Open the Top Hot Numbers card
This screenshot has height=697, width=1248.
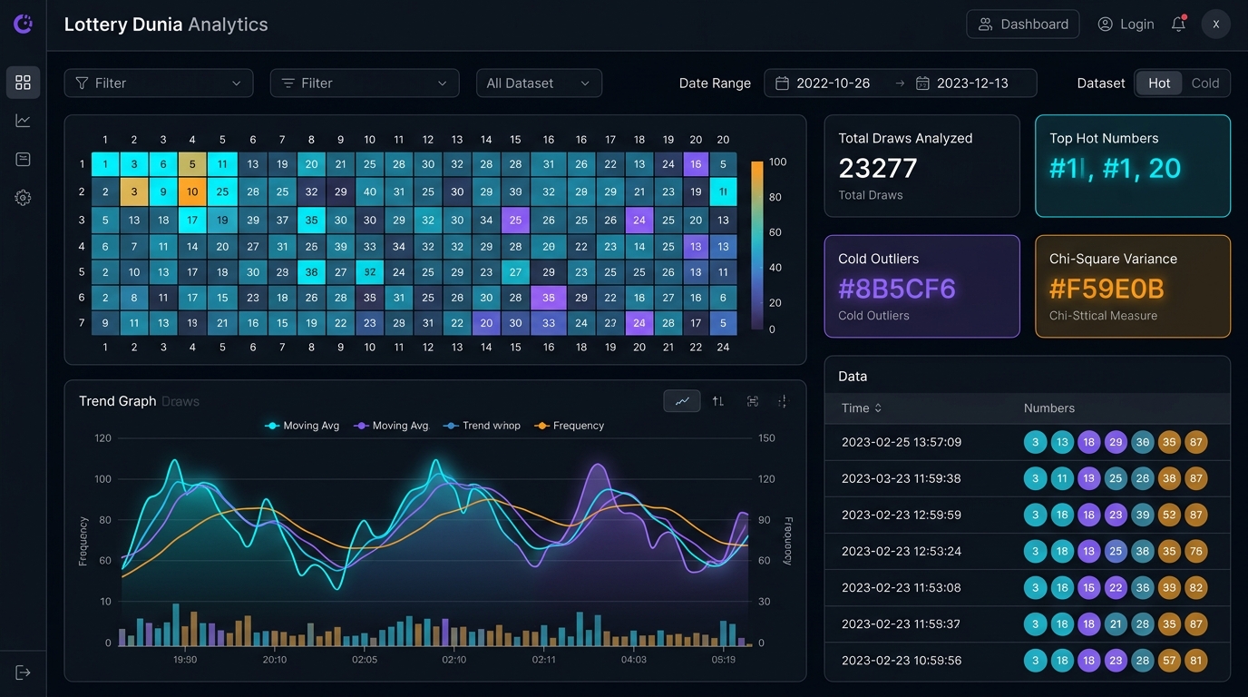pos(1133,166)
